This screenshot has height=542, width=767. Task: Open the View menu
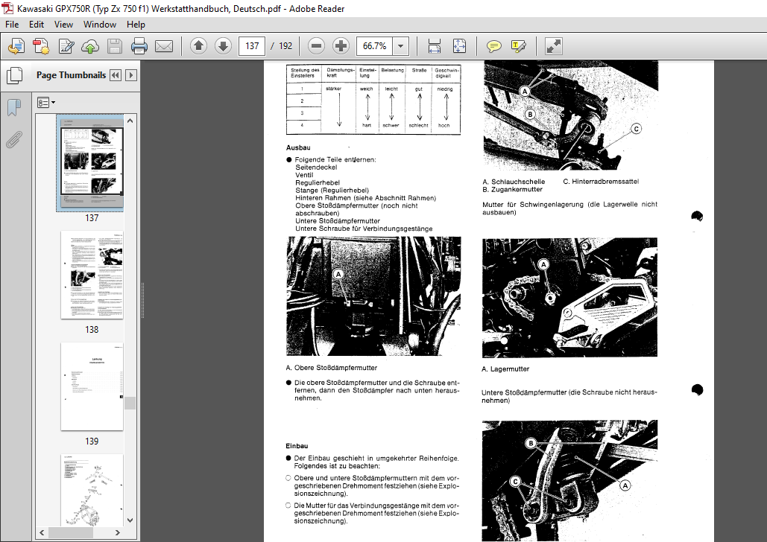pos(63,25)
